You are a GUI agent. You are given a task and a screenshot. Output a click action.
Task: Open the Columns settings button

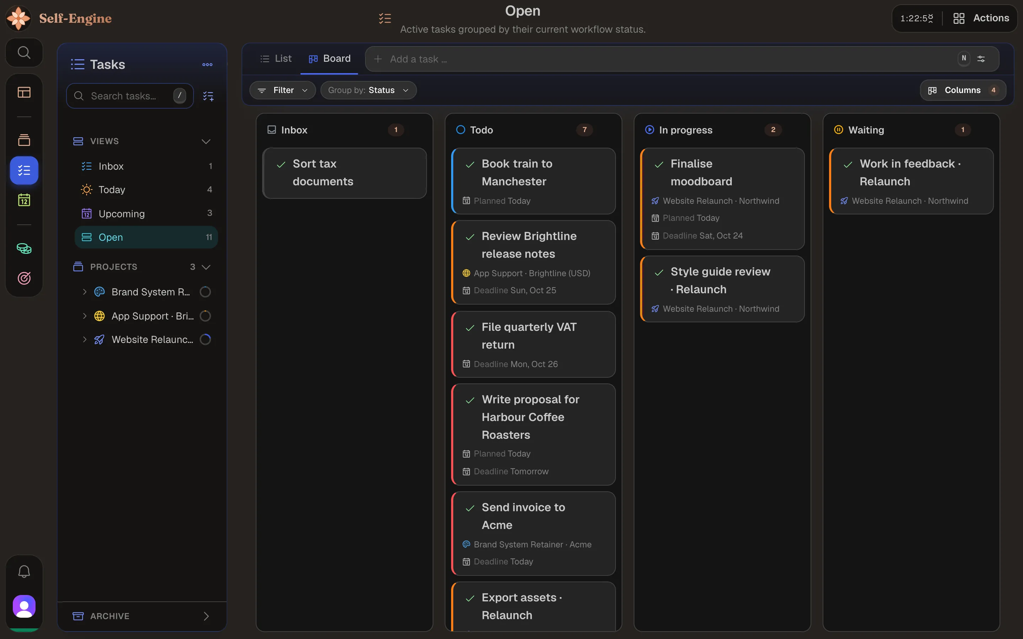963,90
